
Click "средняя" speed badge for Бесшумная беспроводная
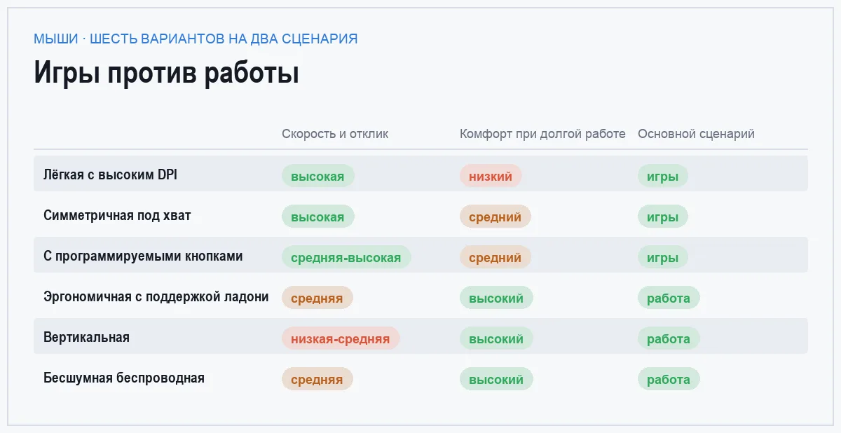click(x=317, y=379)
